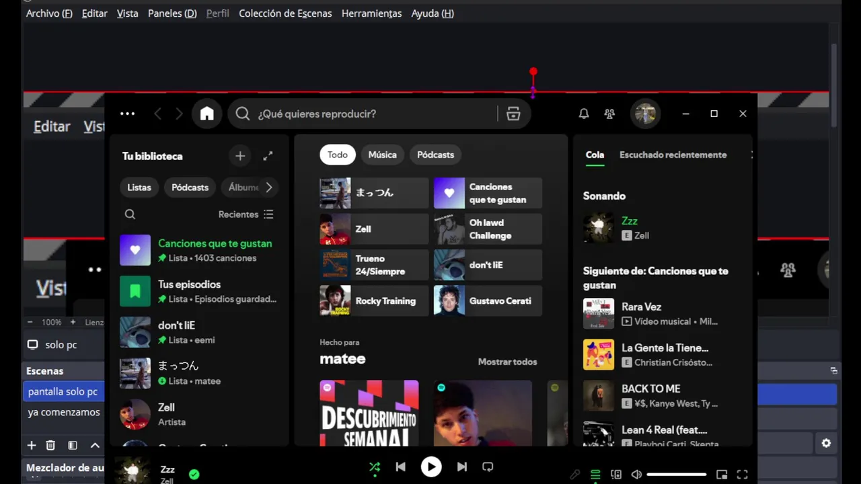The height and width of the screenshot is (484, 861).
Task: Open the user profile avatar
Action: pyautogui.click(x=645, y=114)
